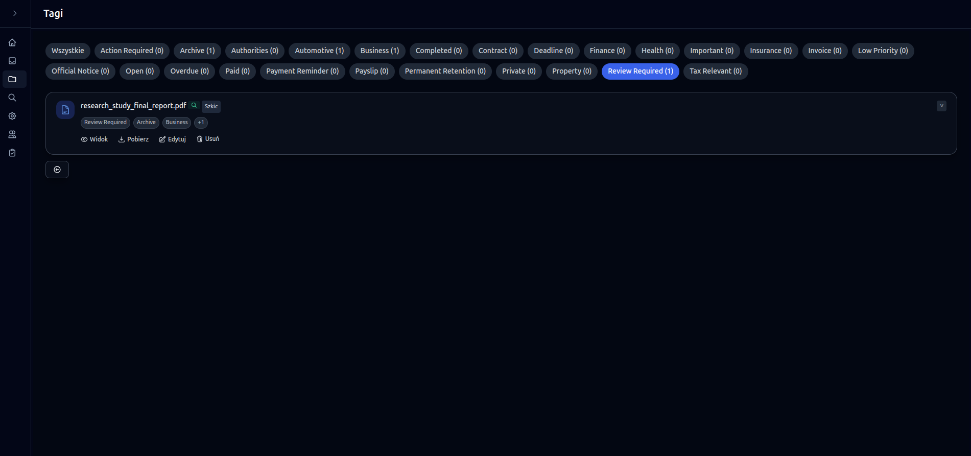Click the active Review Required (1) filter
The height and width of the screenshot is (456, 971).
(x=641, y=71)
